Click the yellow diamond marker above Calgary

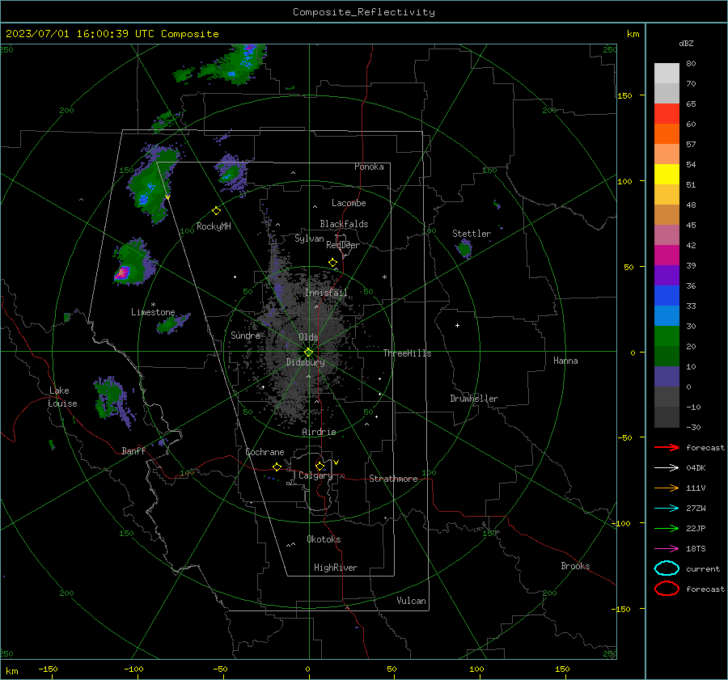320,466
